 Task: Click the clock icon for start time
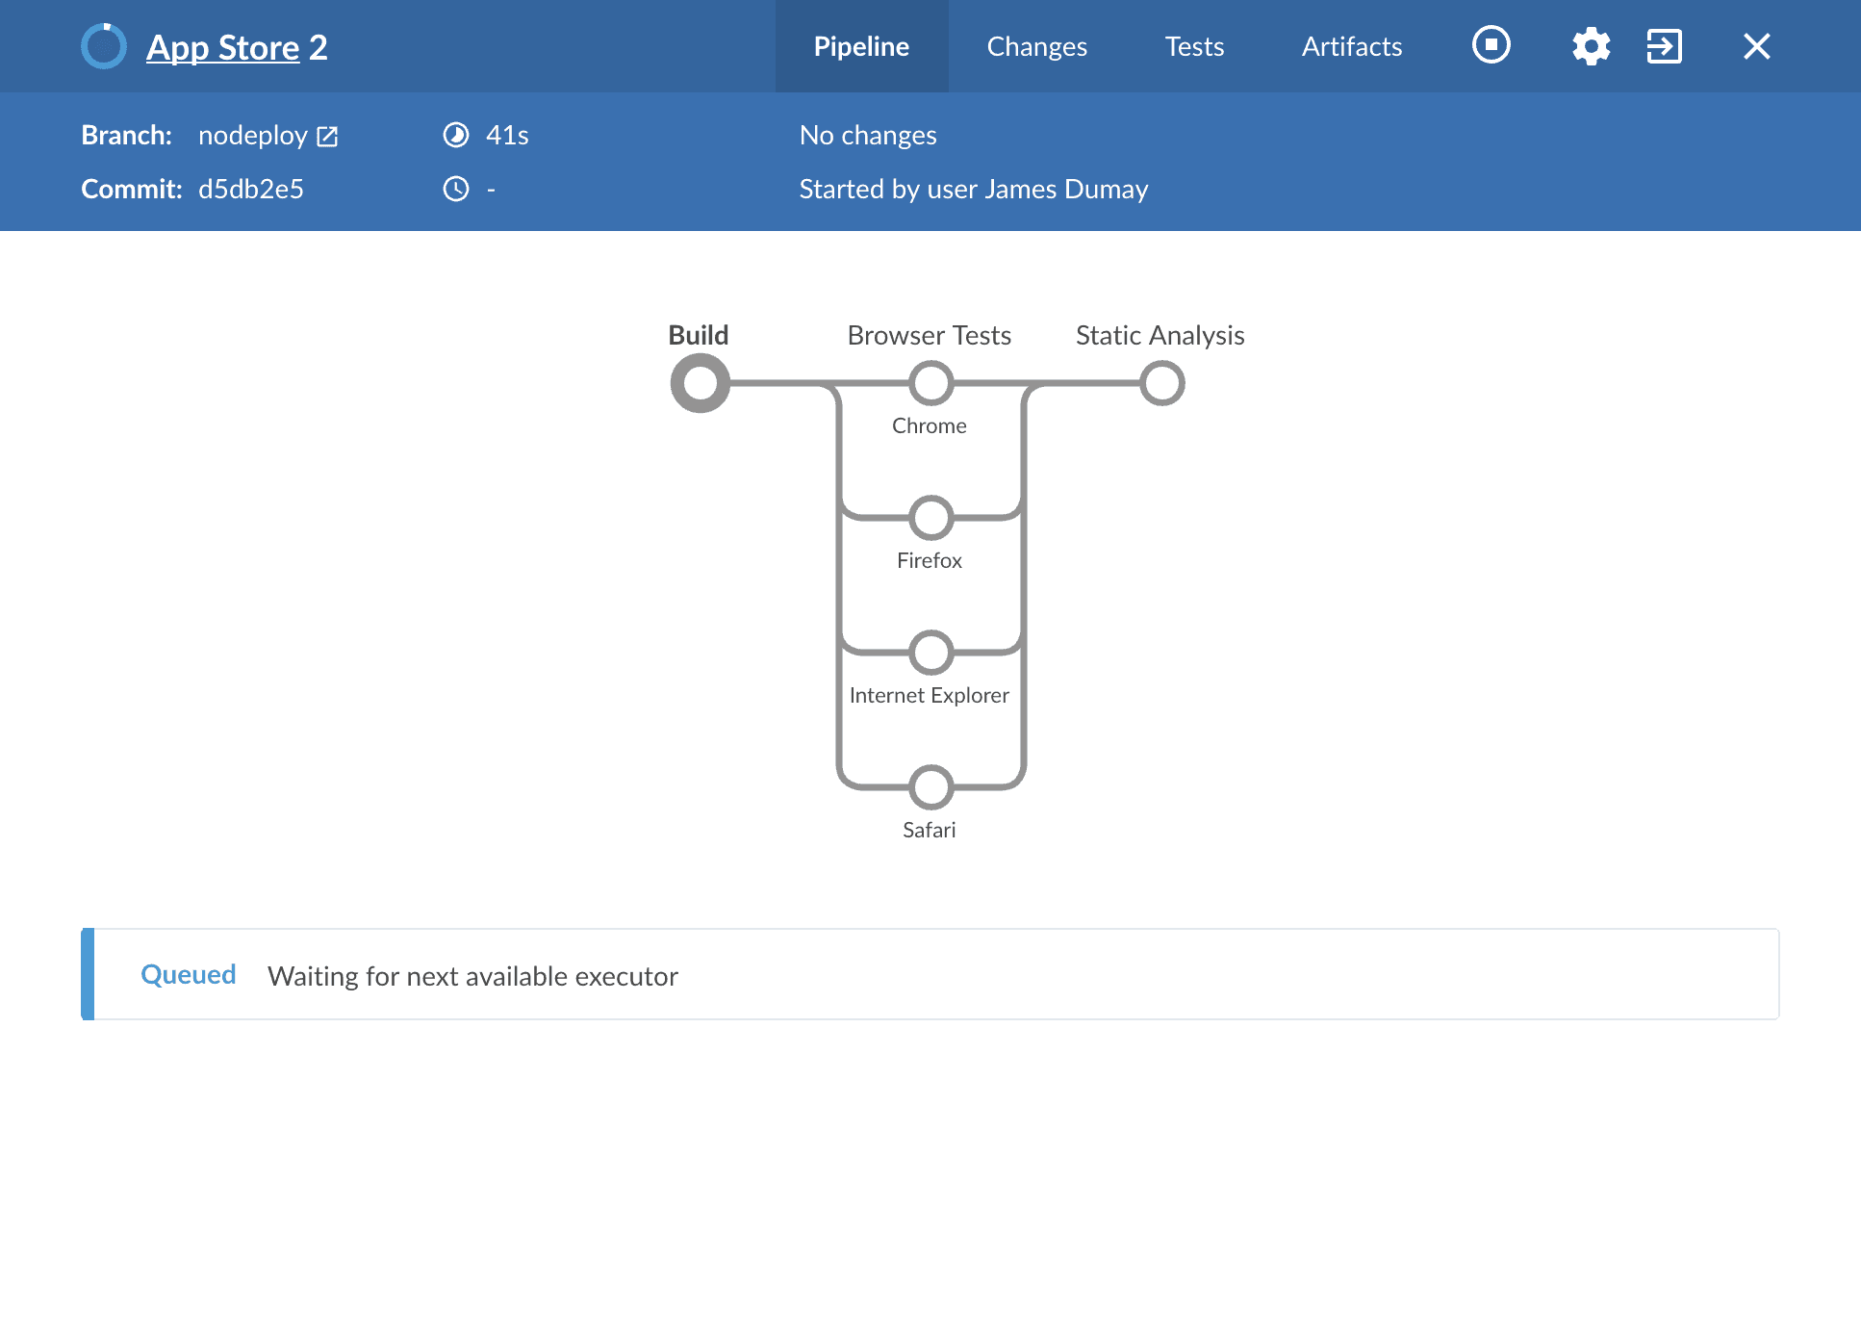pos(456,189)
